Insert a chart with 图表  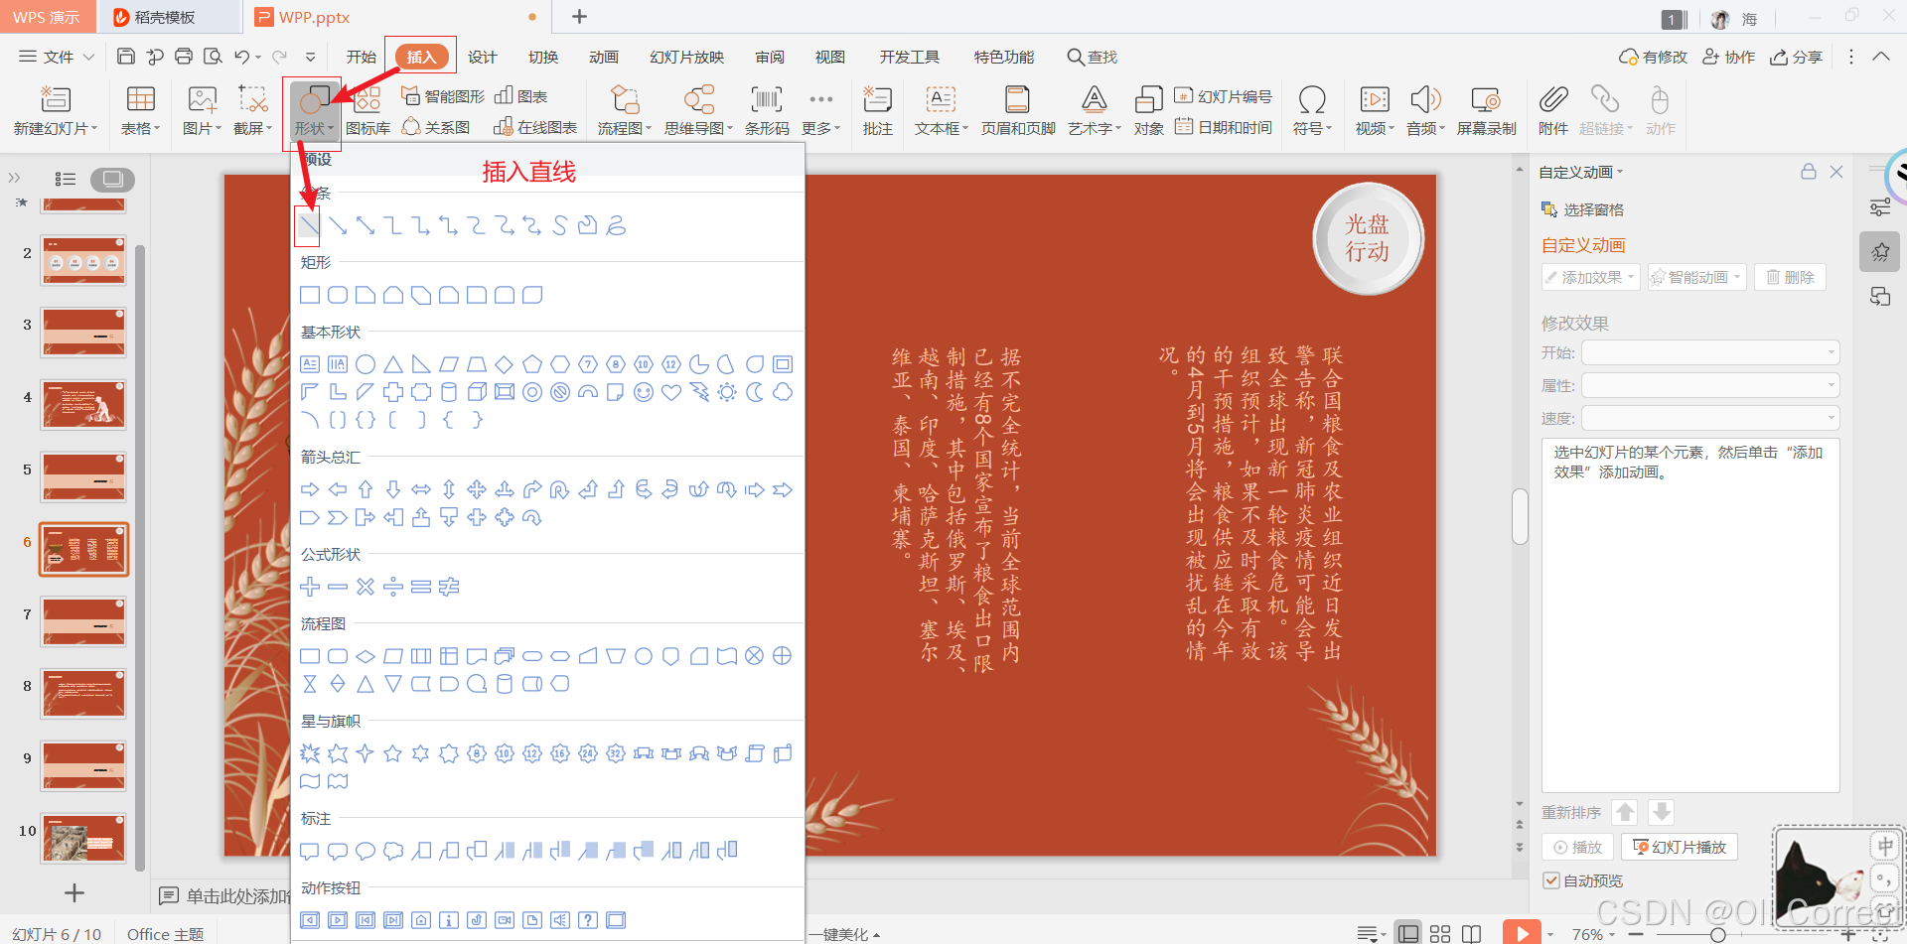[x=521, y=96]
